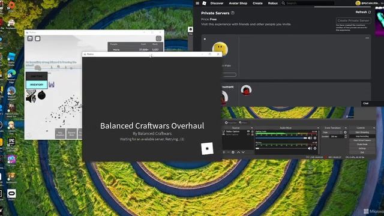Click the search magnifier icon

283,3
